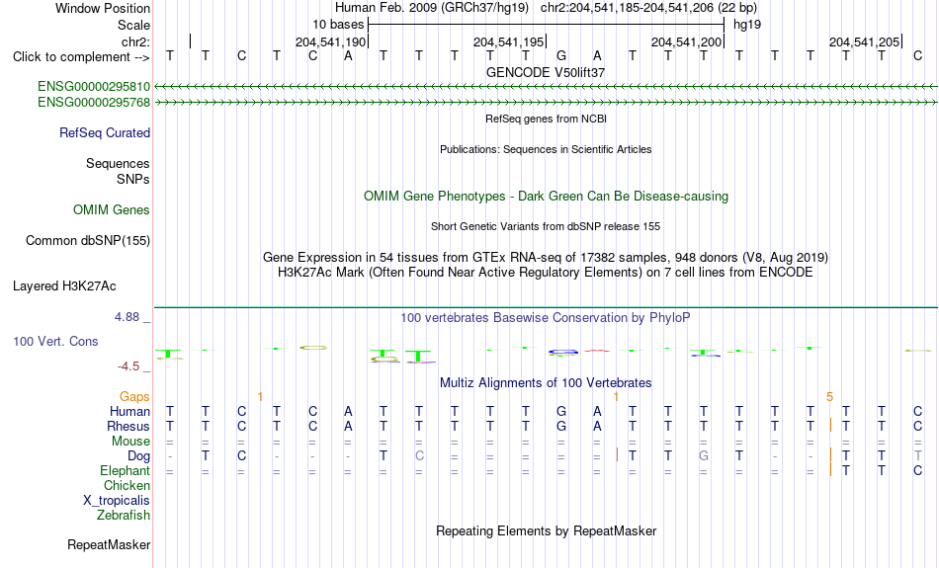
Task: Click the G base in Human row
Action: point(561,411)
